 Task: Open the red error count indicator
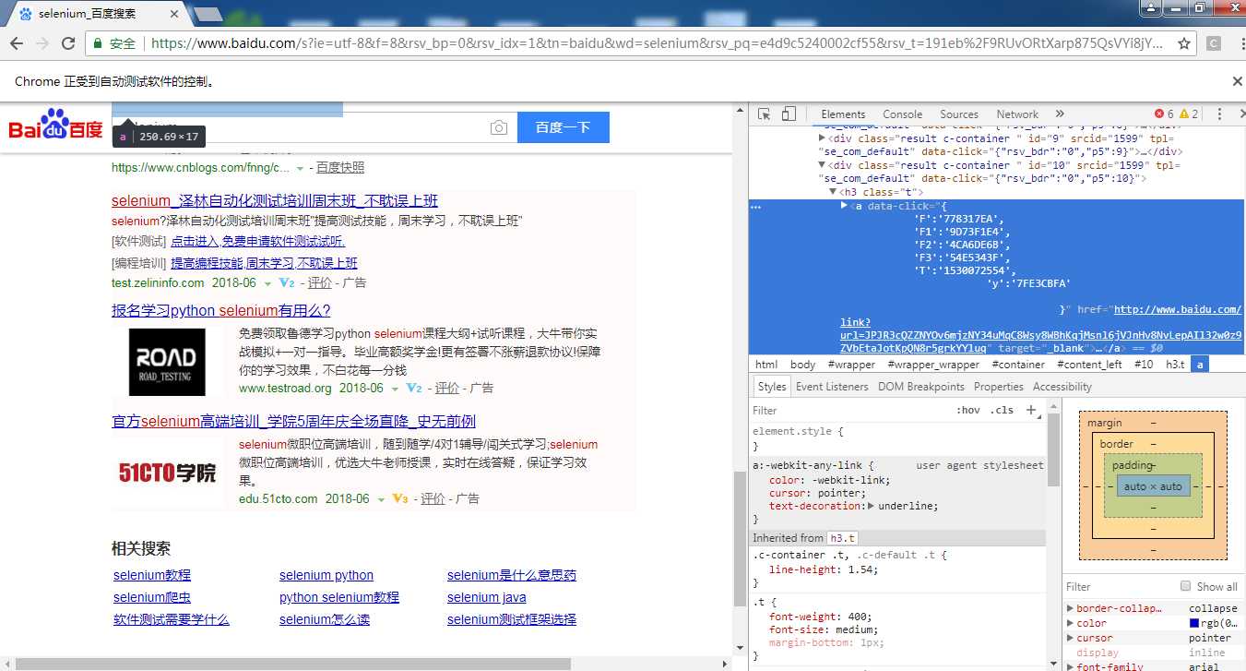(x=1164, y=114)
